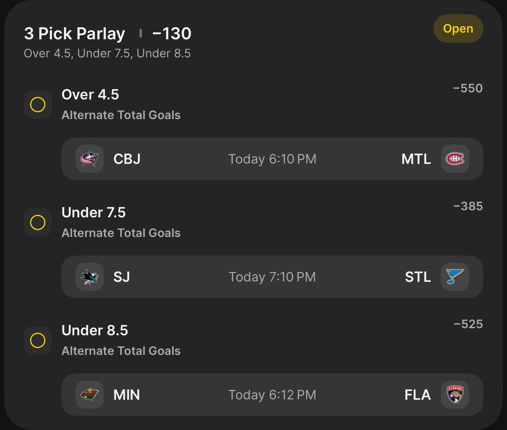Select the Under 8.5 pick status circle
Viewport: 507px width, 430px height.
pos(38,340)
